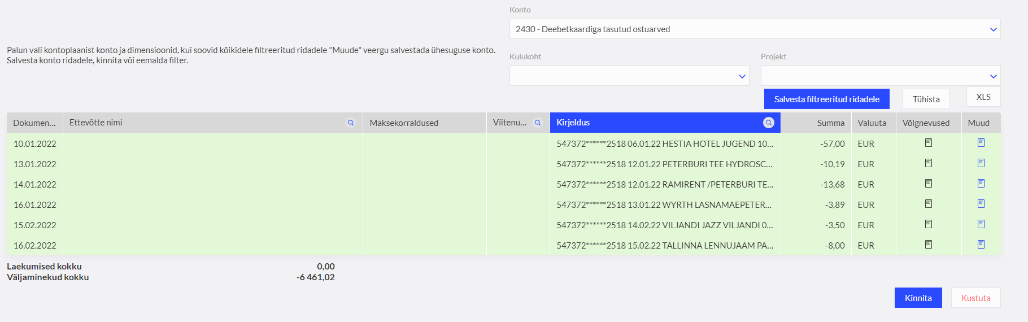The image size is (1028, 322).
Task: Click the Tühista button
Action: (926, 99)
